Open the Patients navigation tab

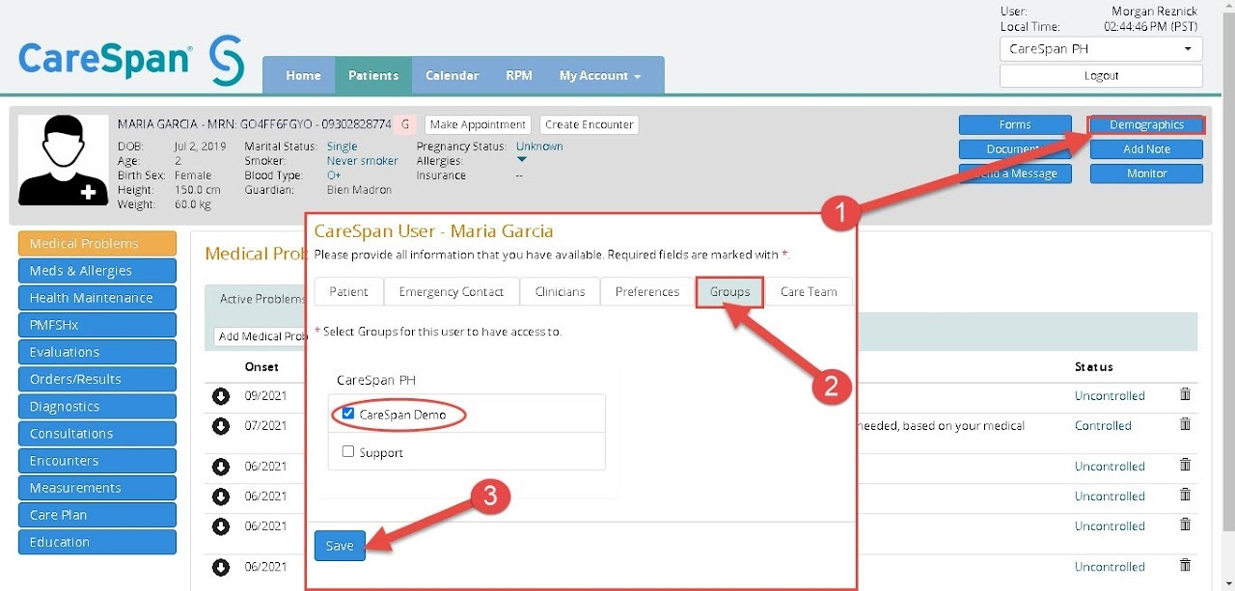click(373, 75)
